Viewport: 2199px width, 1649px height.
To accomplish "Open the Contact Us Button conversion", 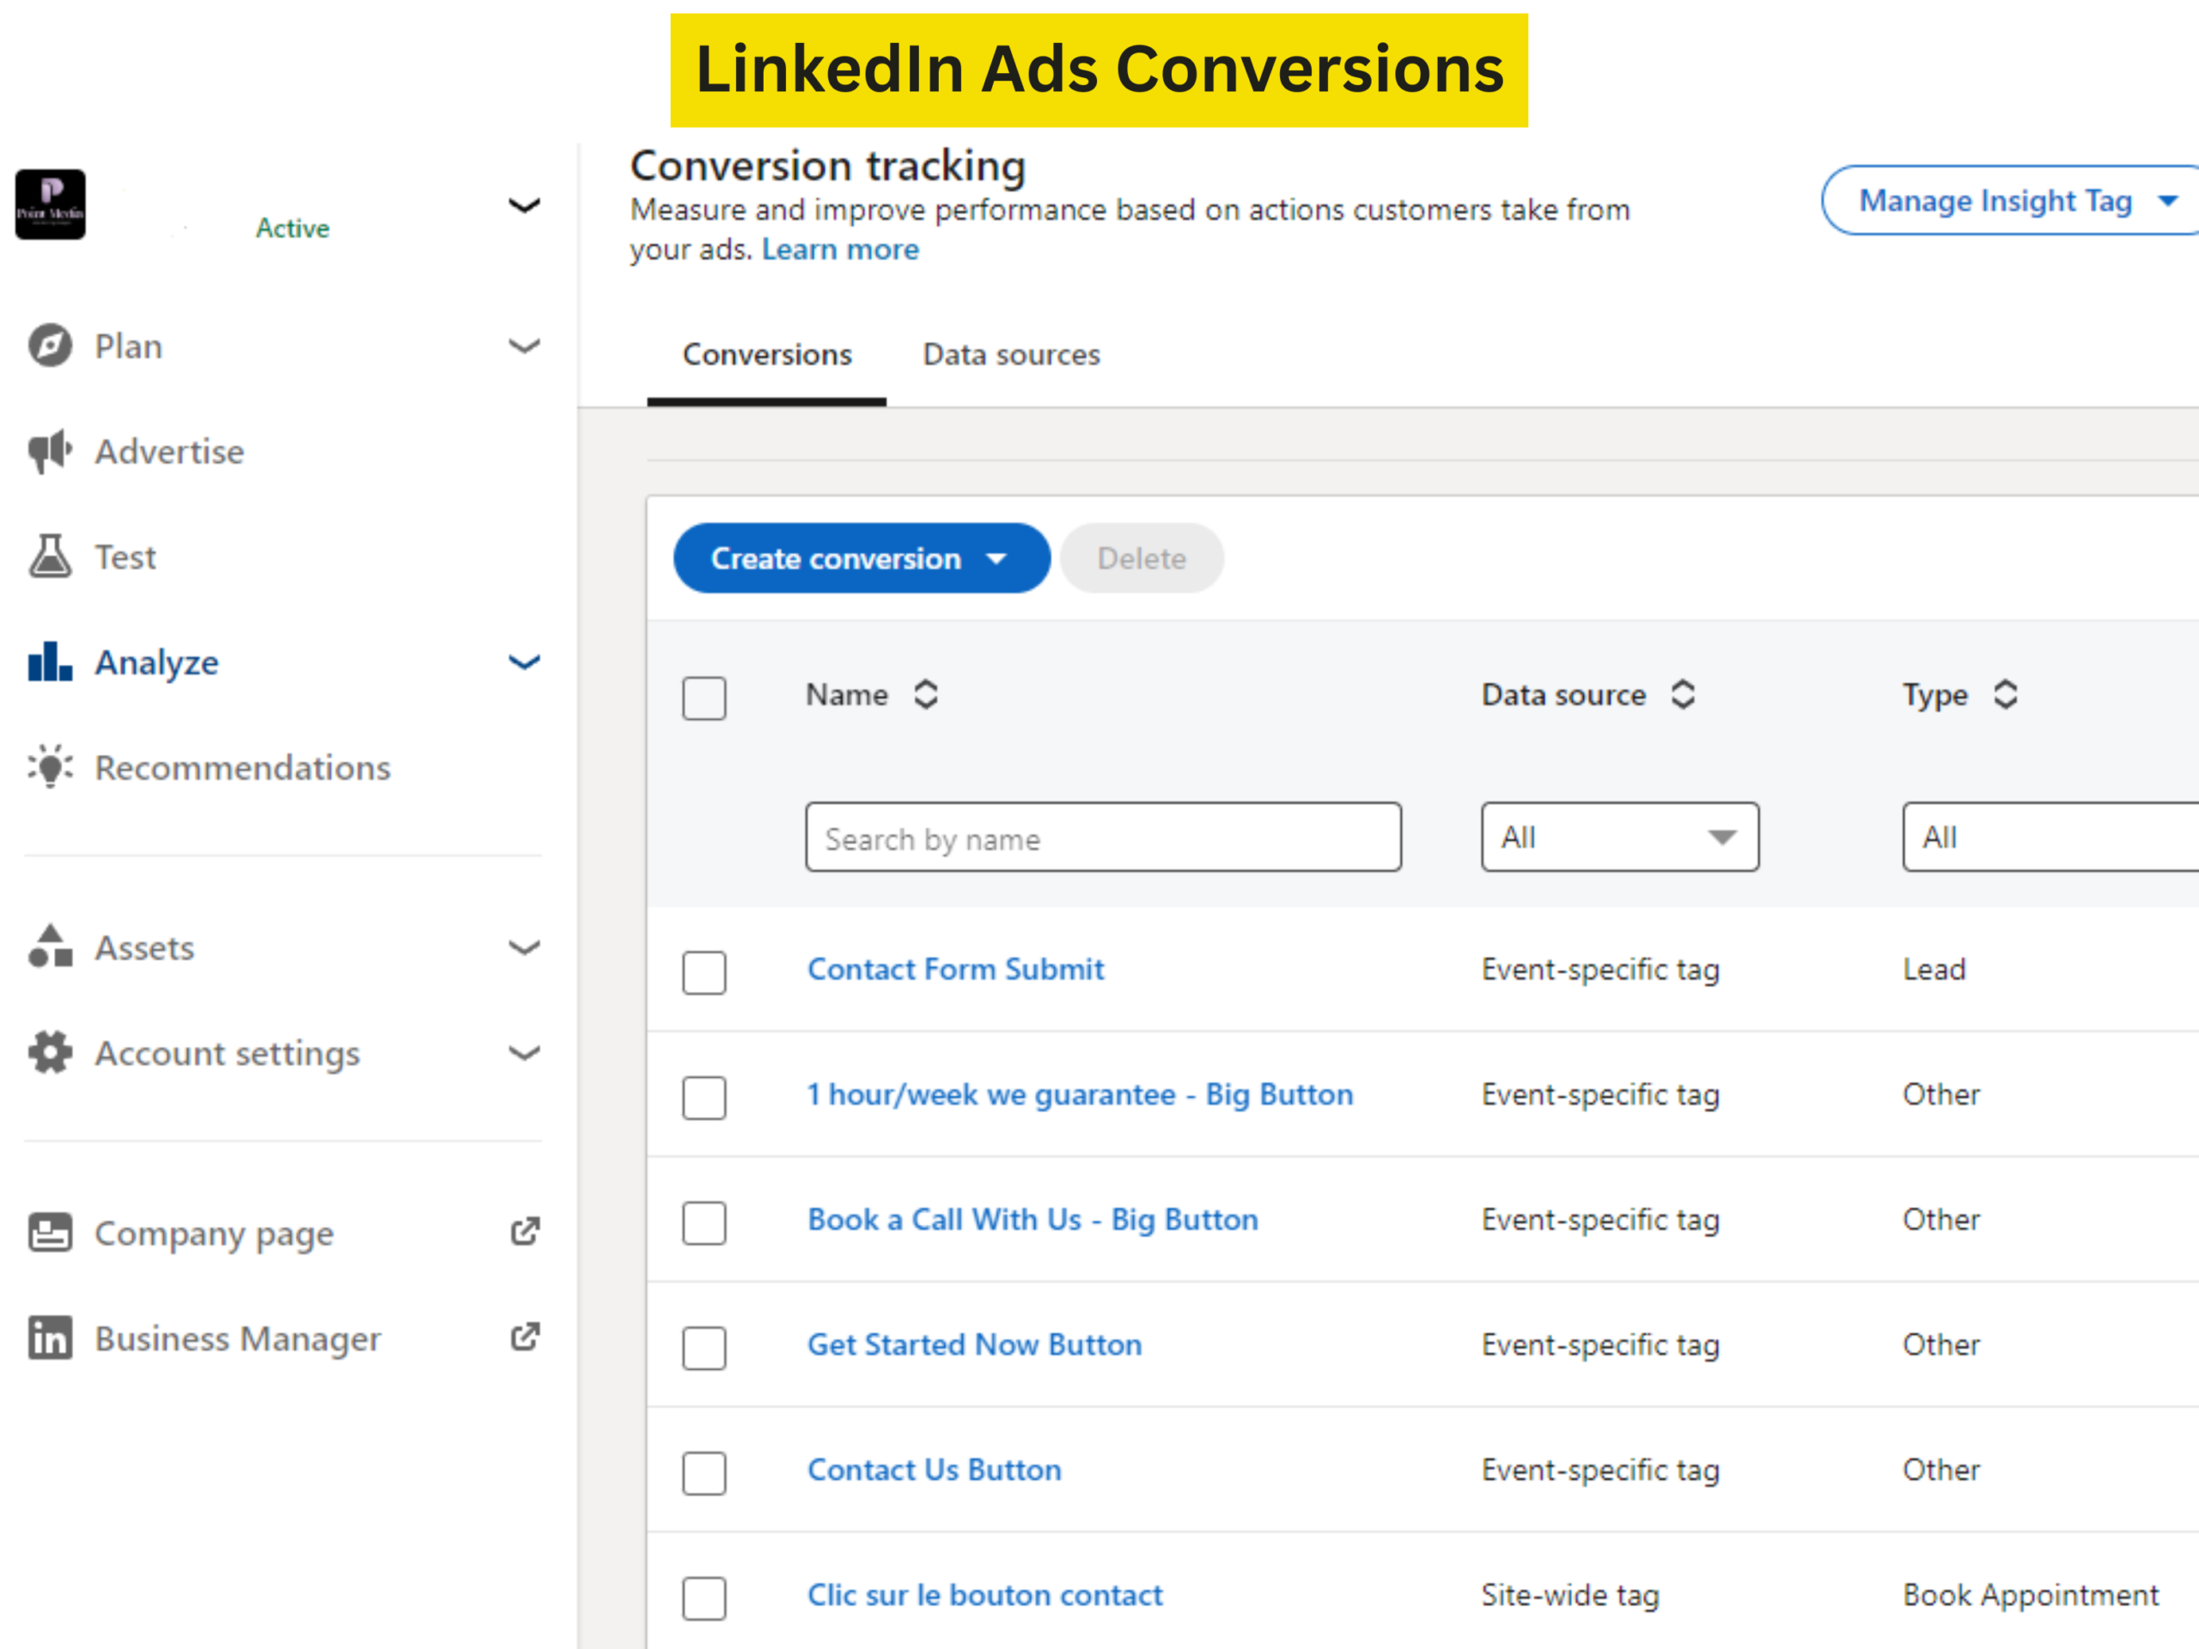I will tap(934, 1469).
